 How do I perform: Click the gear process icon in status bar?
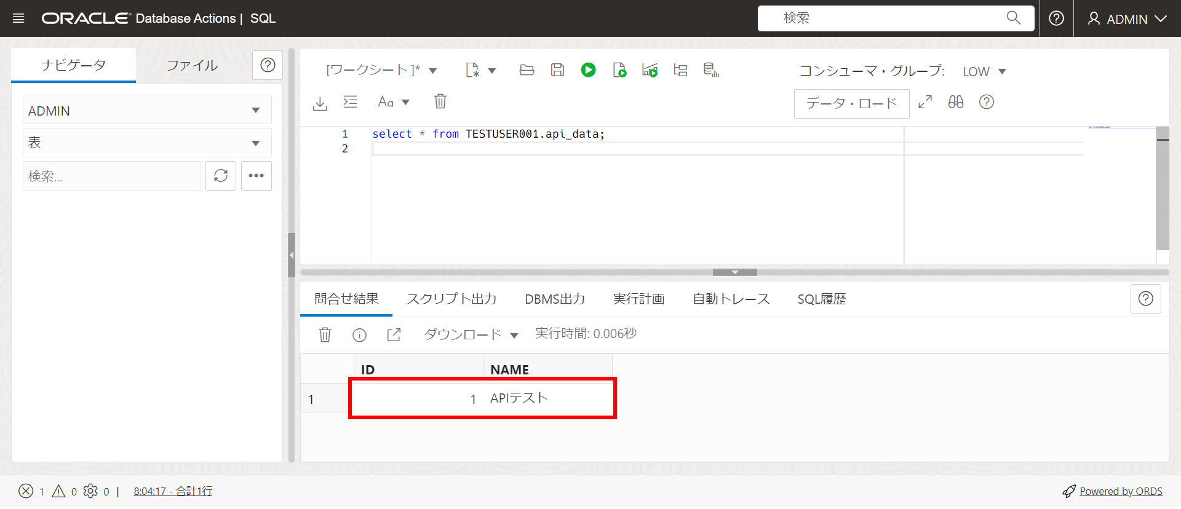coord(90,491)
